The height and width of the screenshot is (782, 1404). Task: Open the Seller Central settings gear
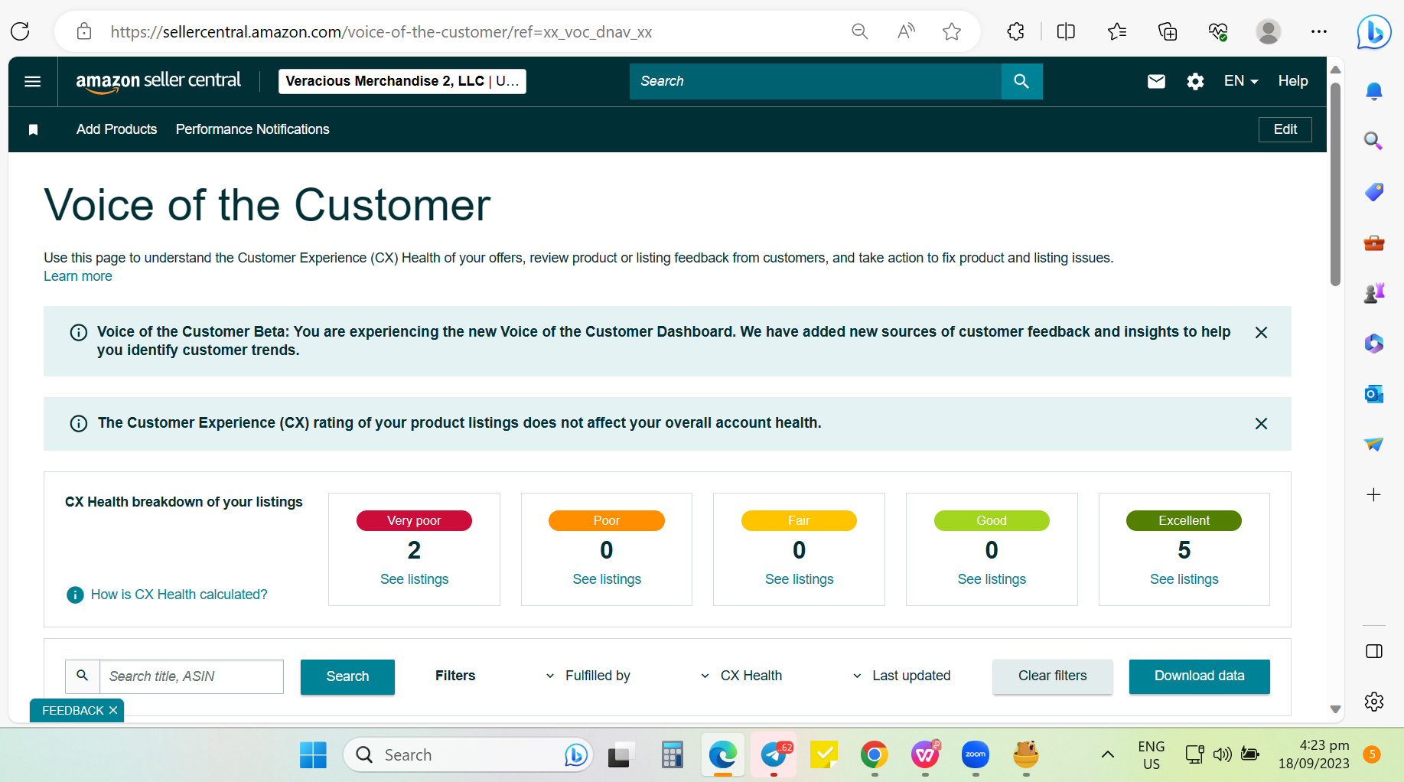pyautogui.click(x=1195, y=81)
